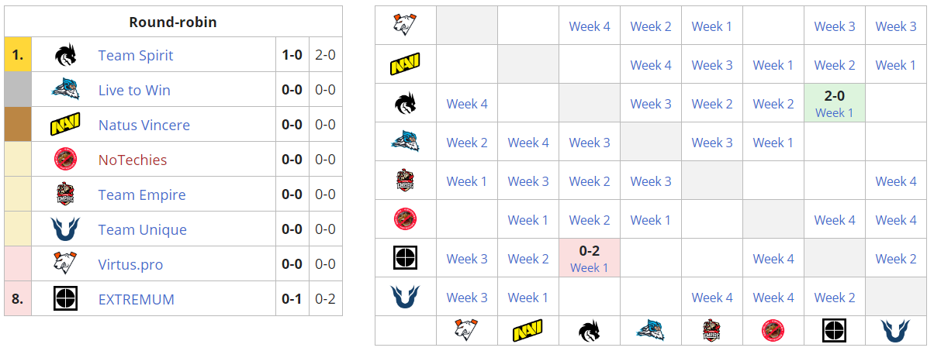
Task: Click Week 1 link under 2-0 result
Action: 835,113
